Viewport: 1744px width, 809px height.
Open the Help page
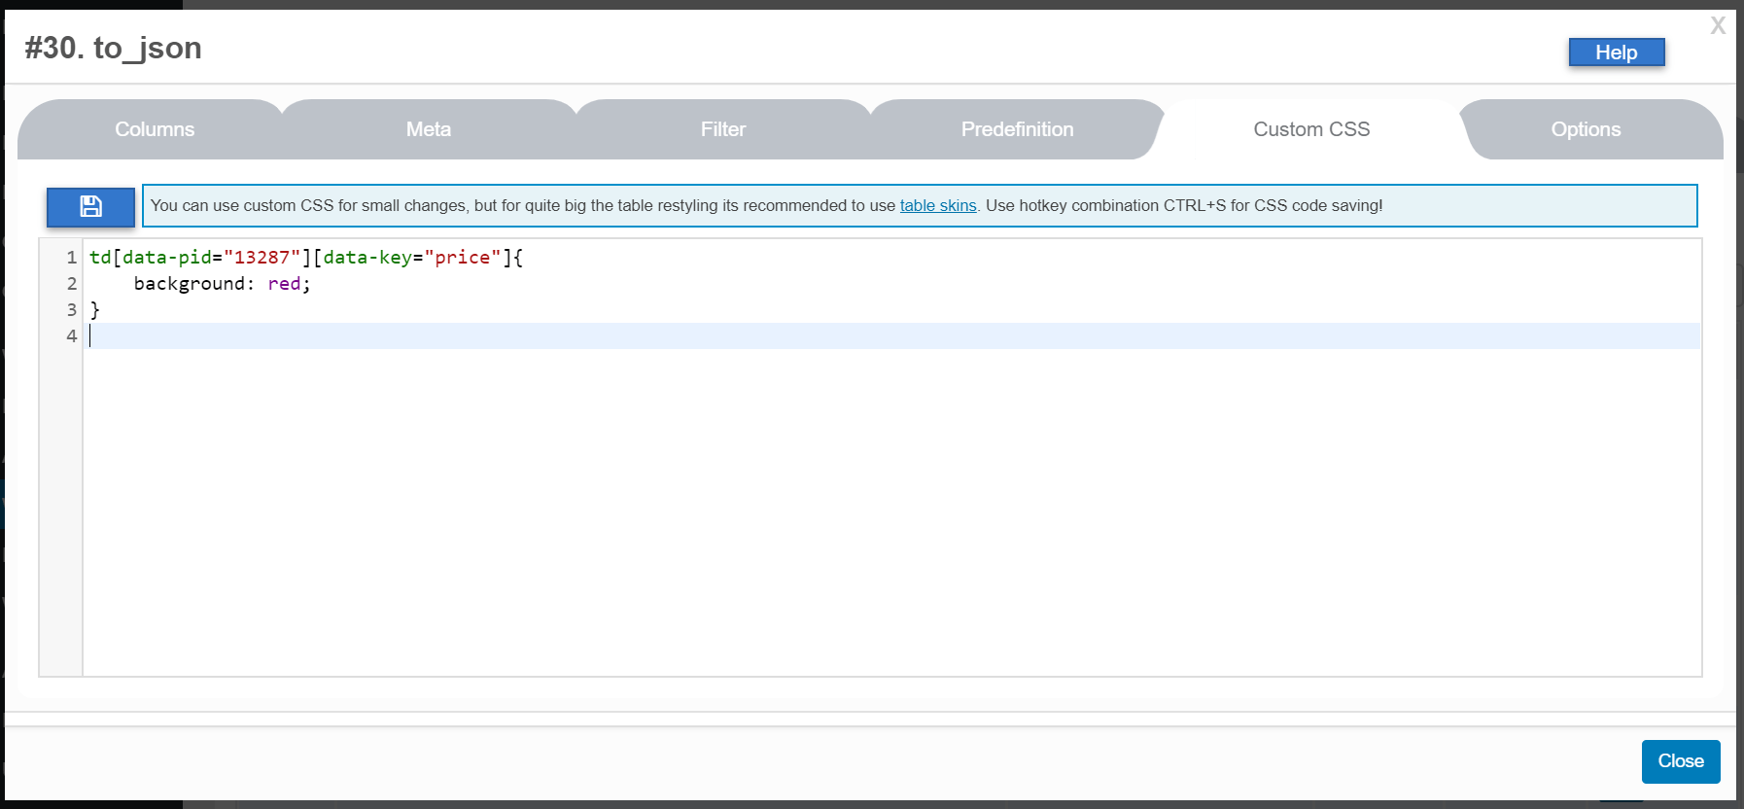[1616, 53]
